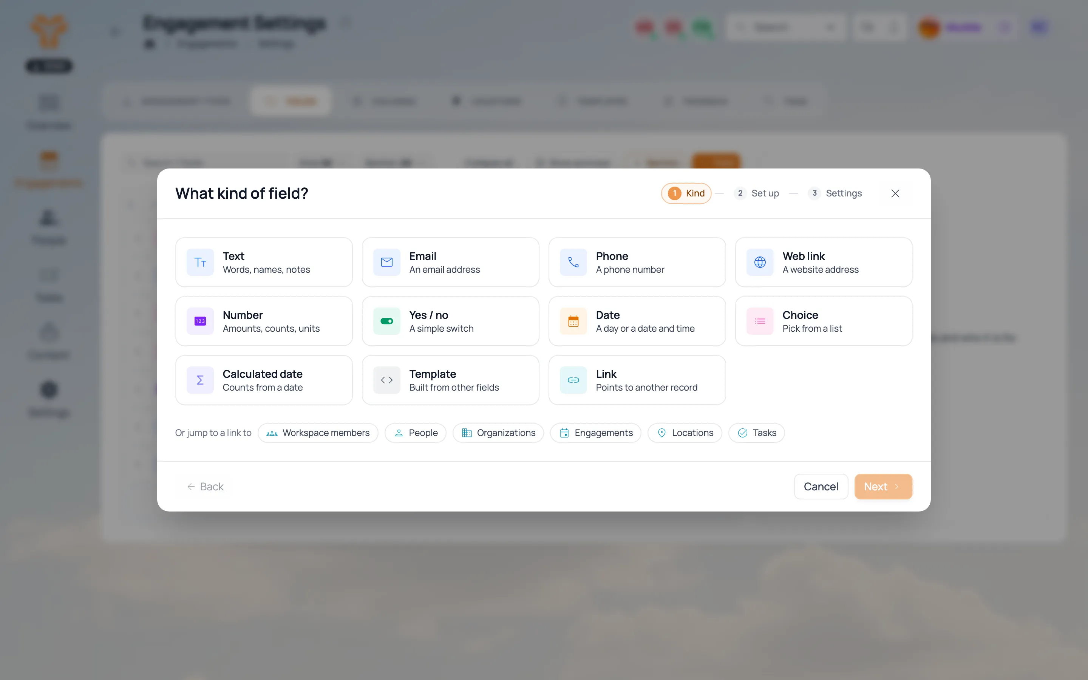Pick the Email envelope icon
1088x680 pixels.
386,262
